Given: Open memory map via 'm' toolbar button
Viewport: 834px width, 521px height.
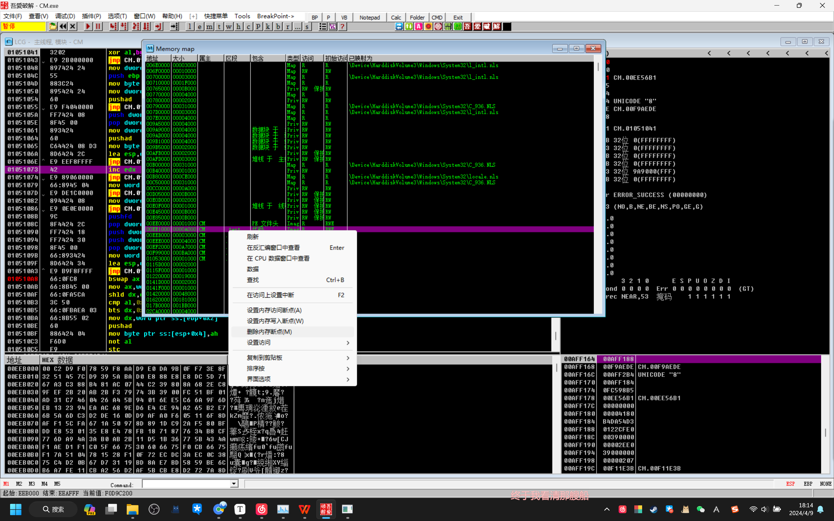Looking at the screenshot, I should point(209,26).
